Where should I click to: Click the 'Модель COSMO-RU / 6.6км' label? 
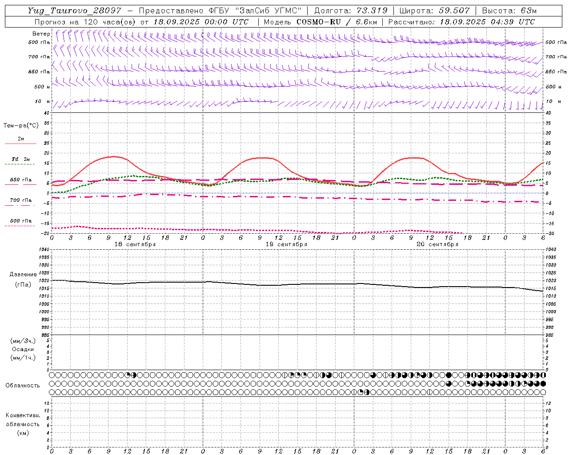(x=321, y=22)
